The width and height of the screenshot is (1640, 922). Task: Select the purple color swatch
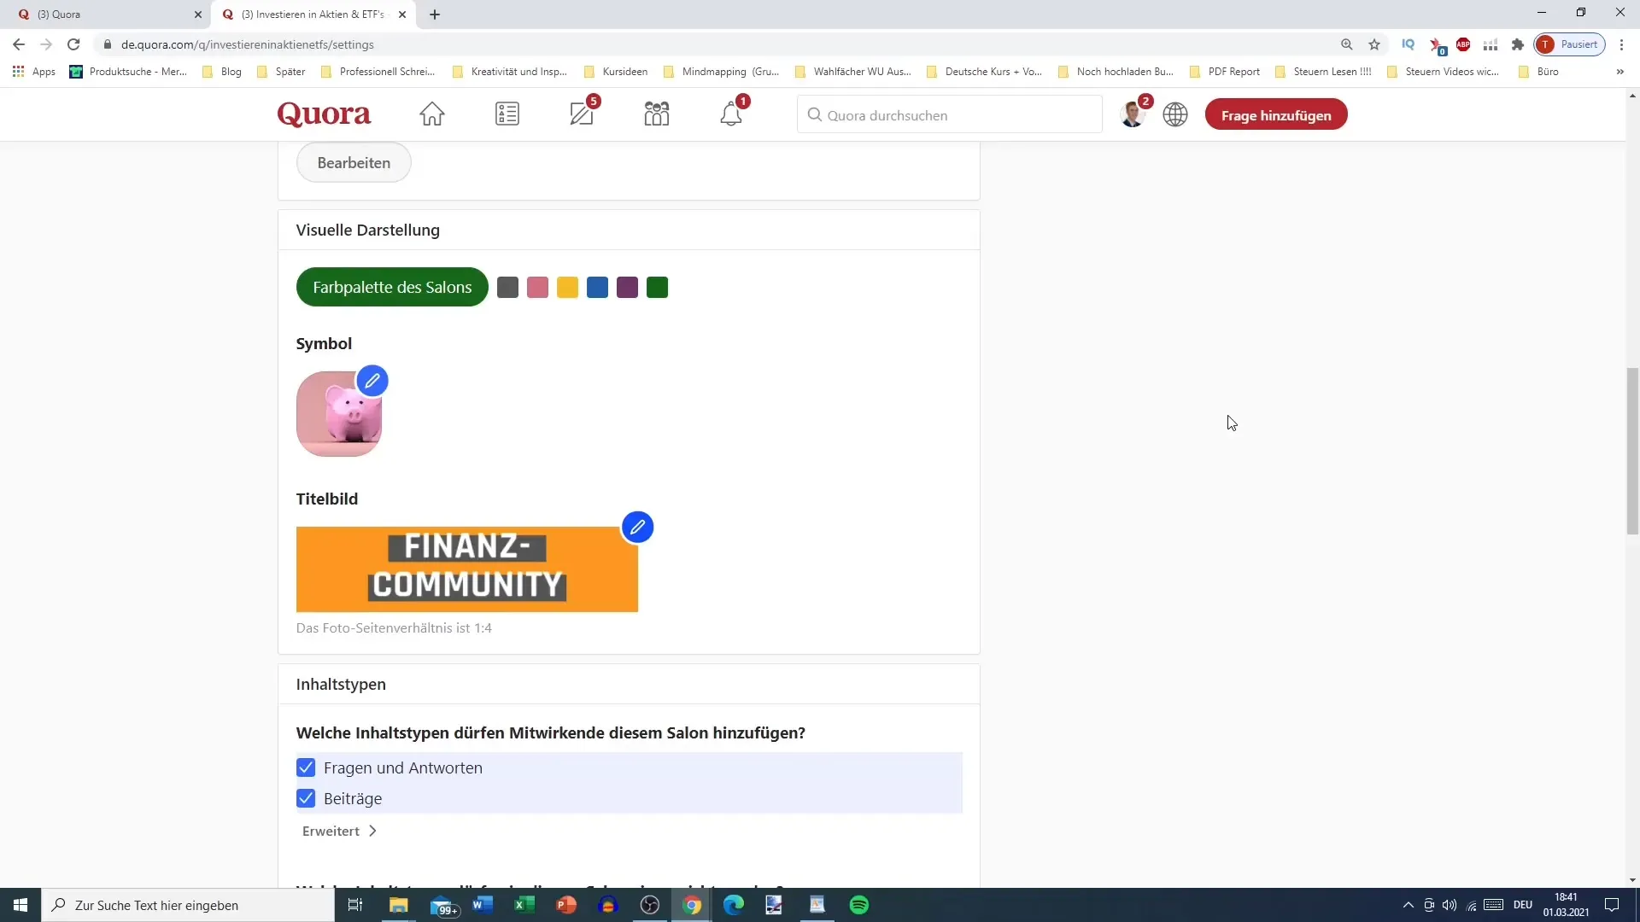click(627, 288)
